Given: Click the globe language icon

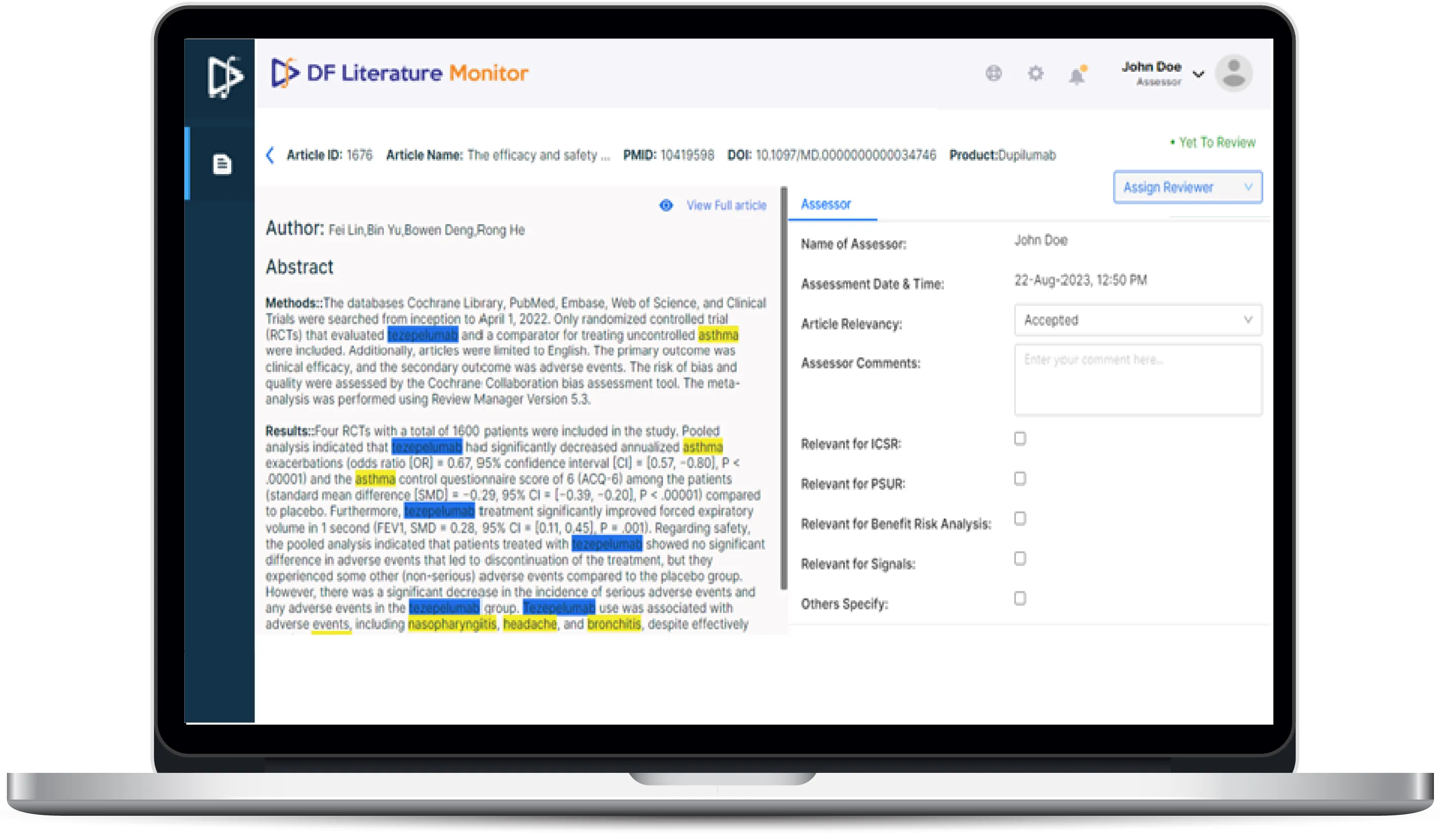Looking at the screenshot, I should tap(994, 73).
